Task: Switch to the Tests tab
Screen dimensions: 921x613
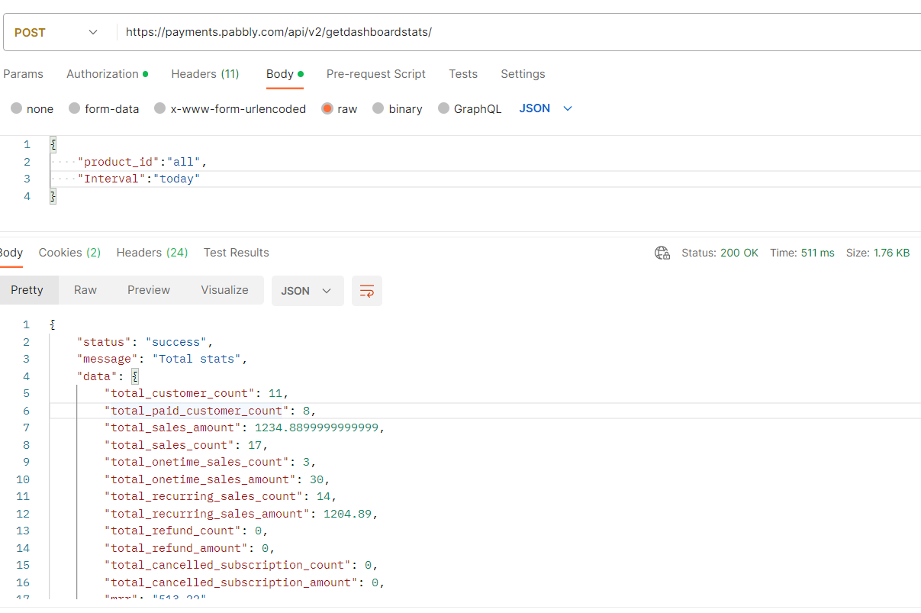Action: point(463,74)
